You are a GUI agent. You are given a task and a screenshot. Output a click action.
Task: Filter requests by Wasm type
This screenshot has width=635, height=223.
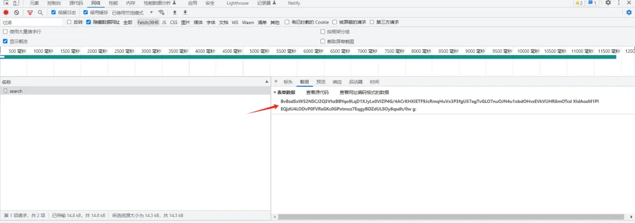pyautogui.click(x=248, y=22)
